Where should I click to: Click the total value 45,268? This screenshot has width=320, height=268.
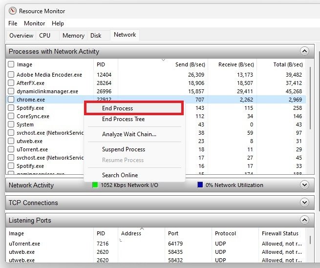click(294, 91)
